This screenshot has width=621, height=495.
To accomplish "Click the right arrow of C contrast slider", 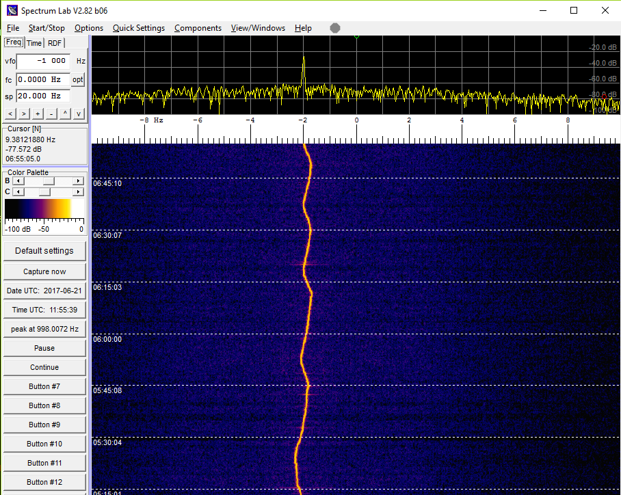I will pyautogui.click(x=78, y=191).
